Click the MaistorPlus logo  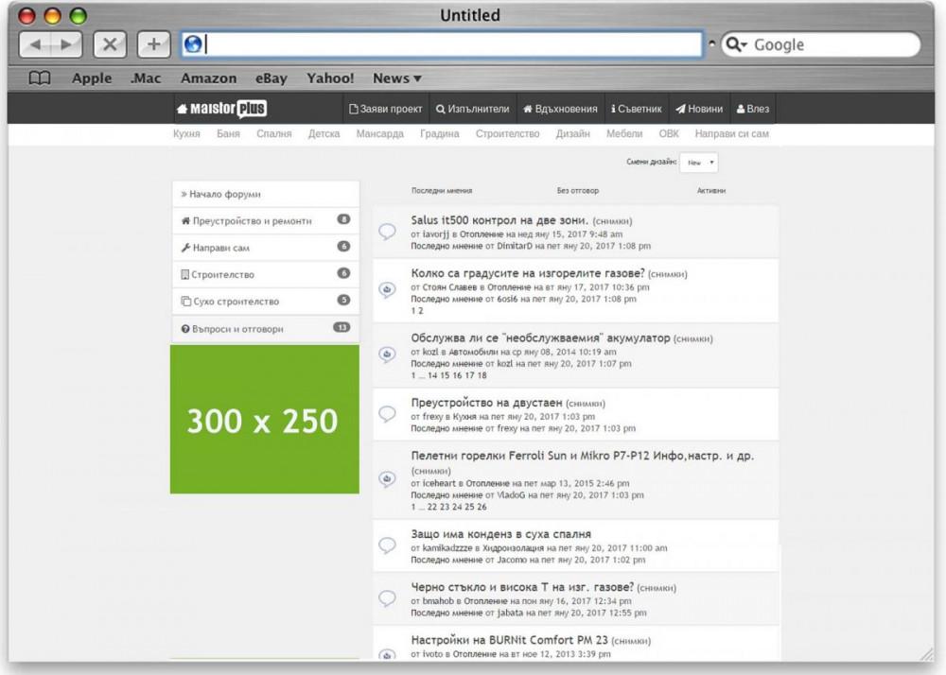(x=221, y=109)
